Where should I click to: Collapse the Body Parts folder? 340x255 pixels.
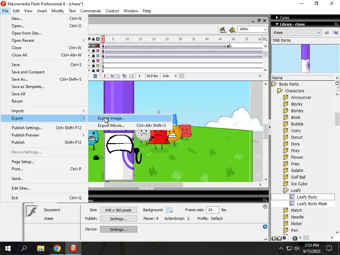coord(274,84)
